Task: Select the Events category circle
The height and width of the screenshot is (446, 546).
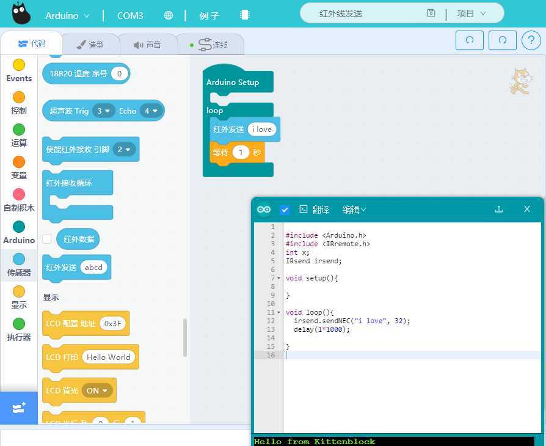Action: coord(19,65)
